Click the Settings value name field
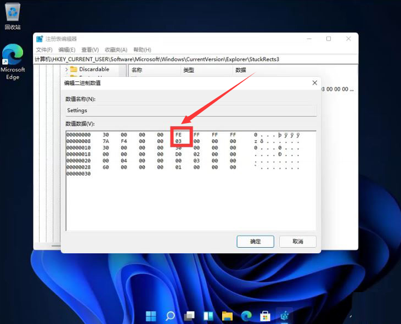 191,110
